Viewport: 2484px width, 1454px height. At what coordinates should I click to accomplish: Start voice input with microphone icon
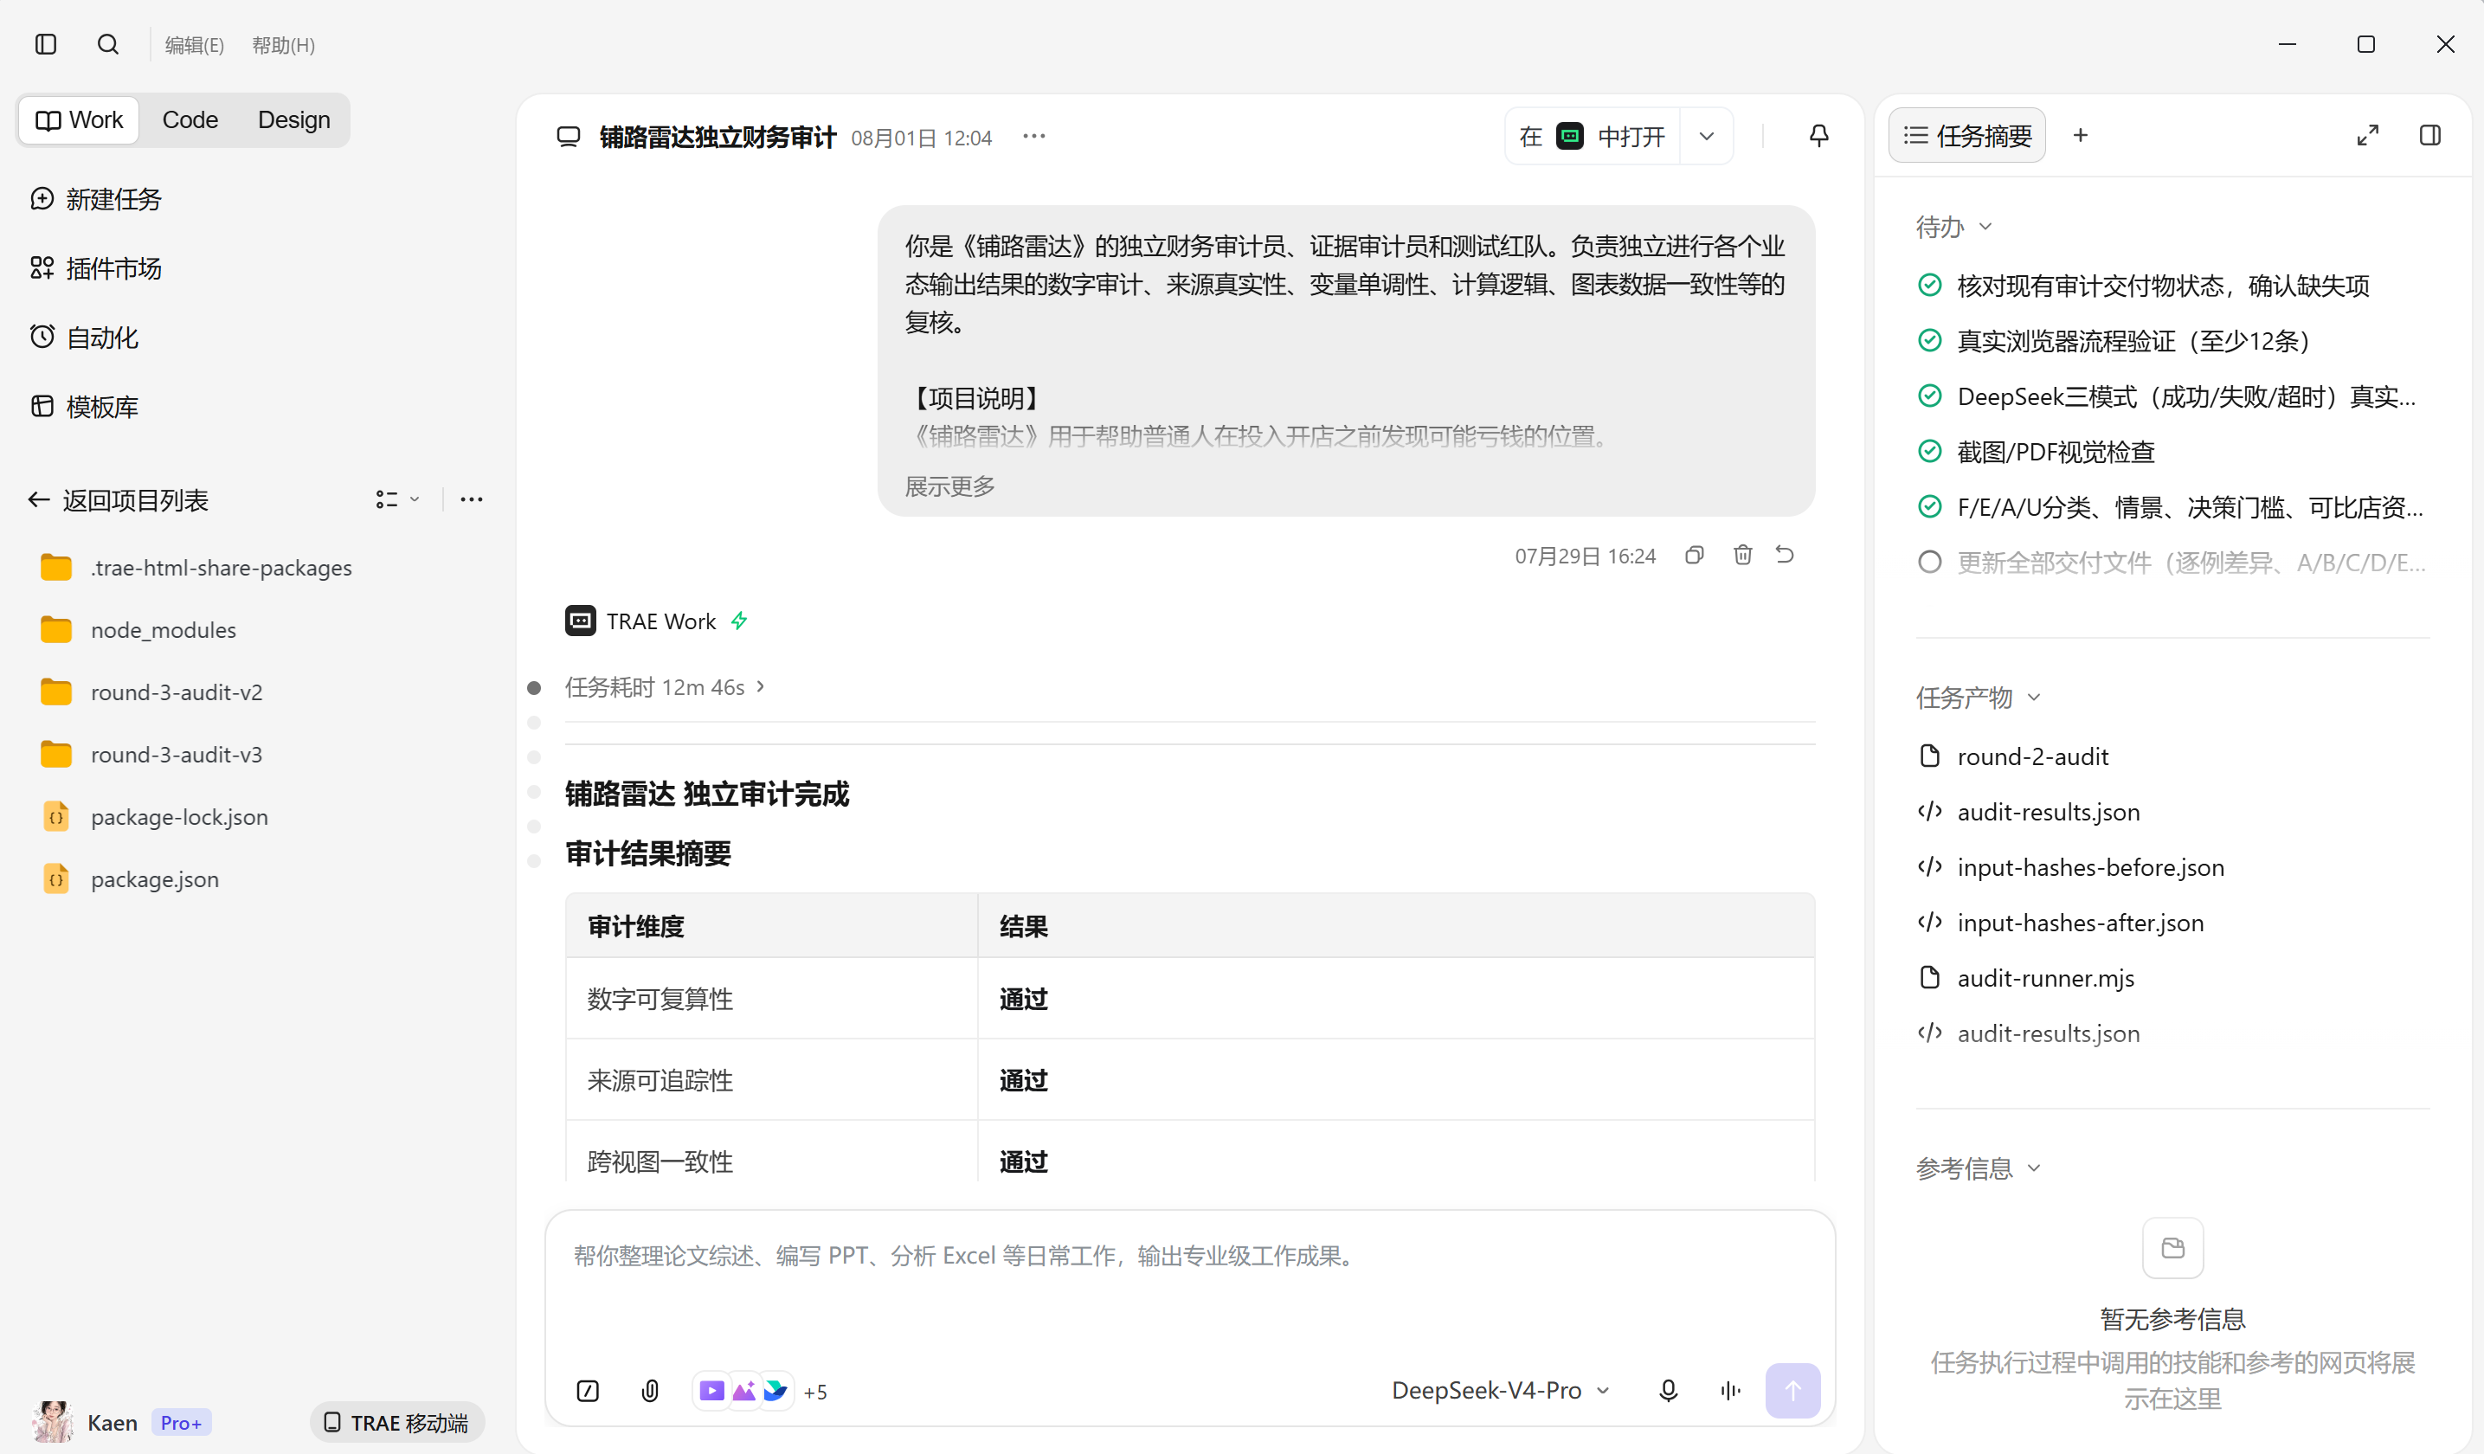point(1668,1390)
